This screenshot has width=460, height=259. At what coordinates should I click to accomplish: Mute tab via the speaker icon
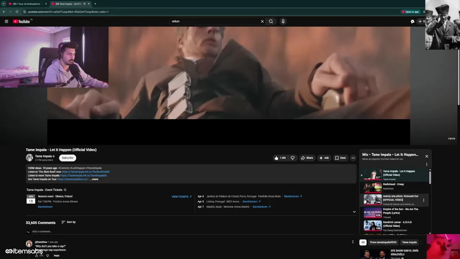(x=84, y=4)
